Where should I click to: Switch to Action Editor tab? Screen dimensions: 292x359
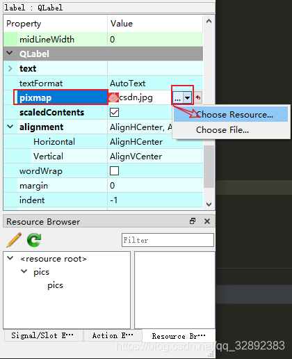point(113,335)
